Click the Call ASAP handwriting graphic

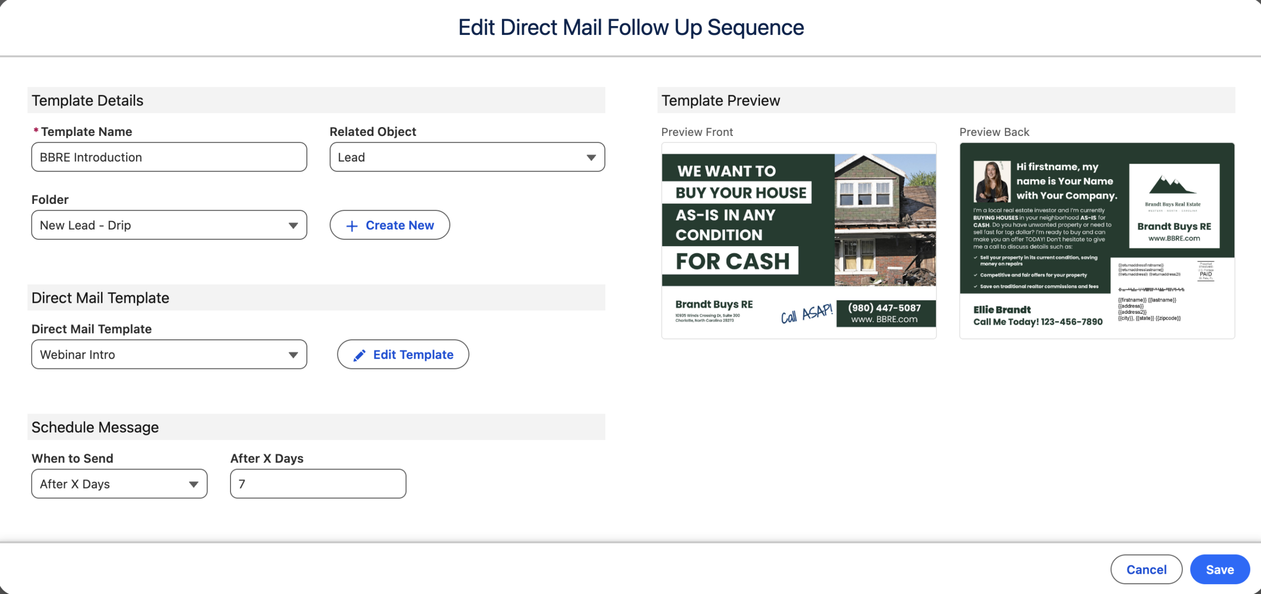(806, 314)
